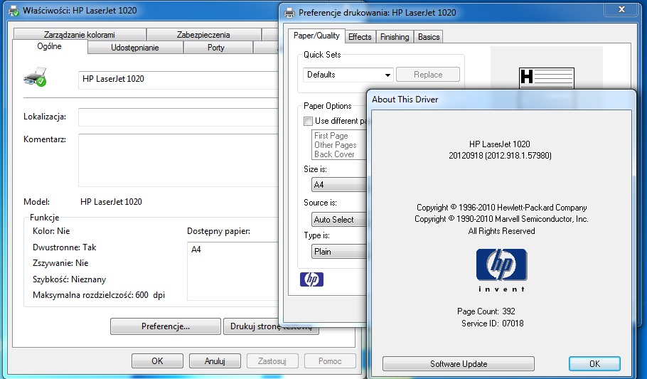This screenshot has height=379, width=647.
Task: Open the Finishing tab
Action: tap(395, 37)
